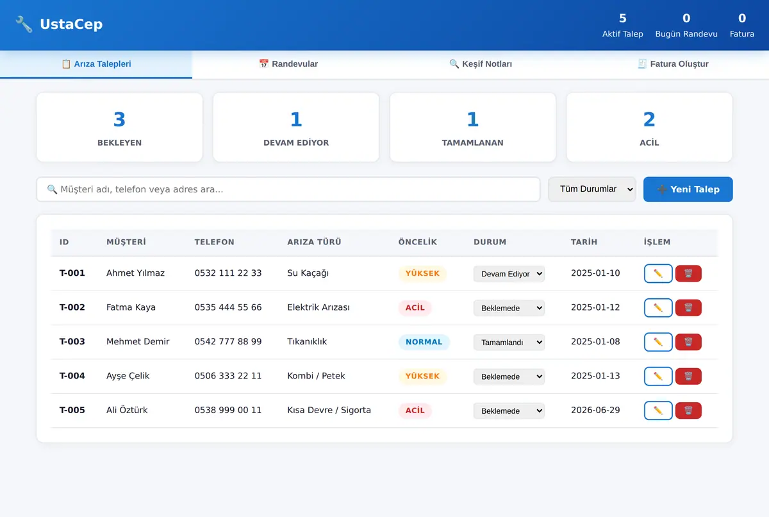Open the Tüm Durumlar filter dropdown

pyautogui.click(x=592, y=189)
